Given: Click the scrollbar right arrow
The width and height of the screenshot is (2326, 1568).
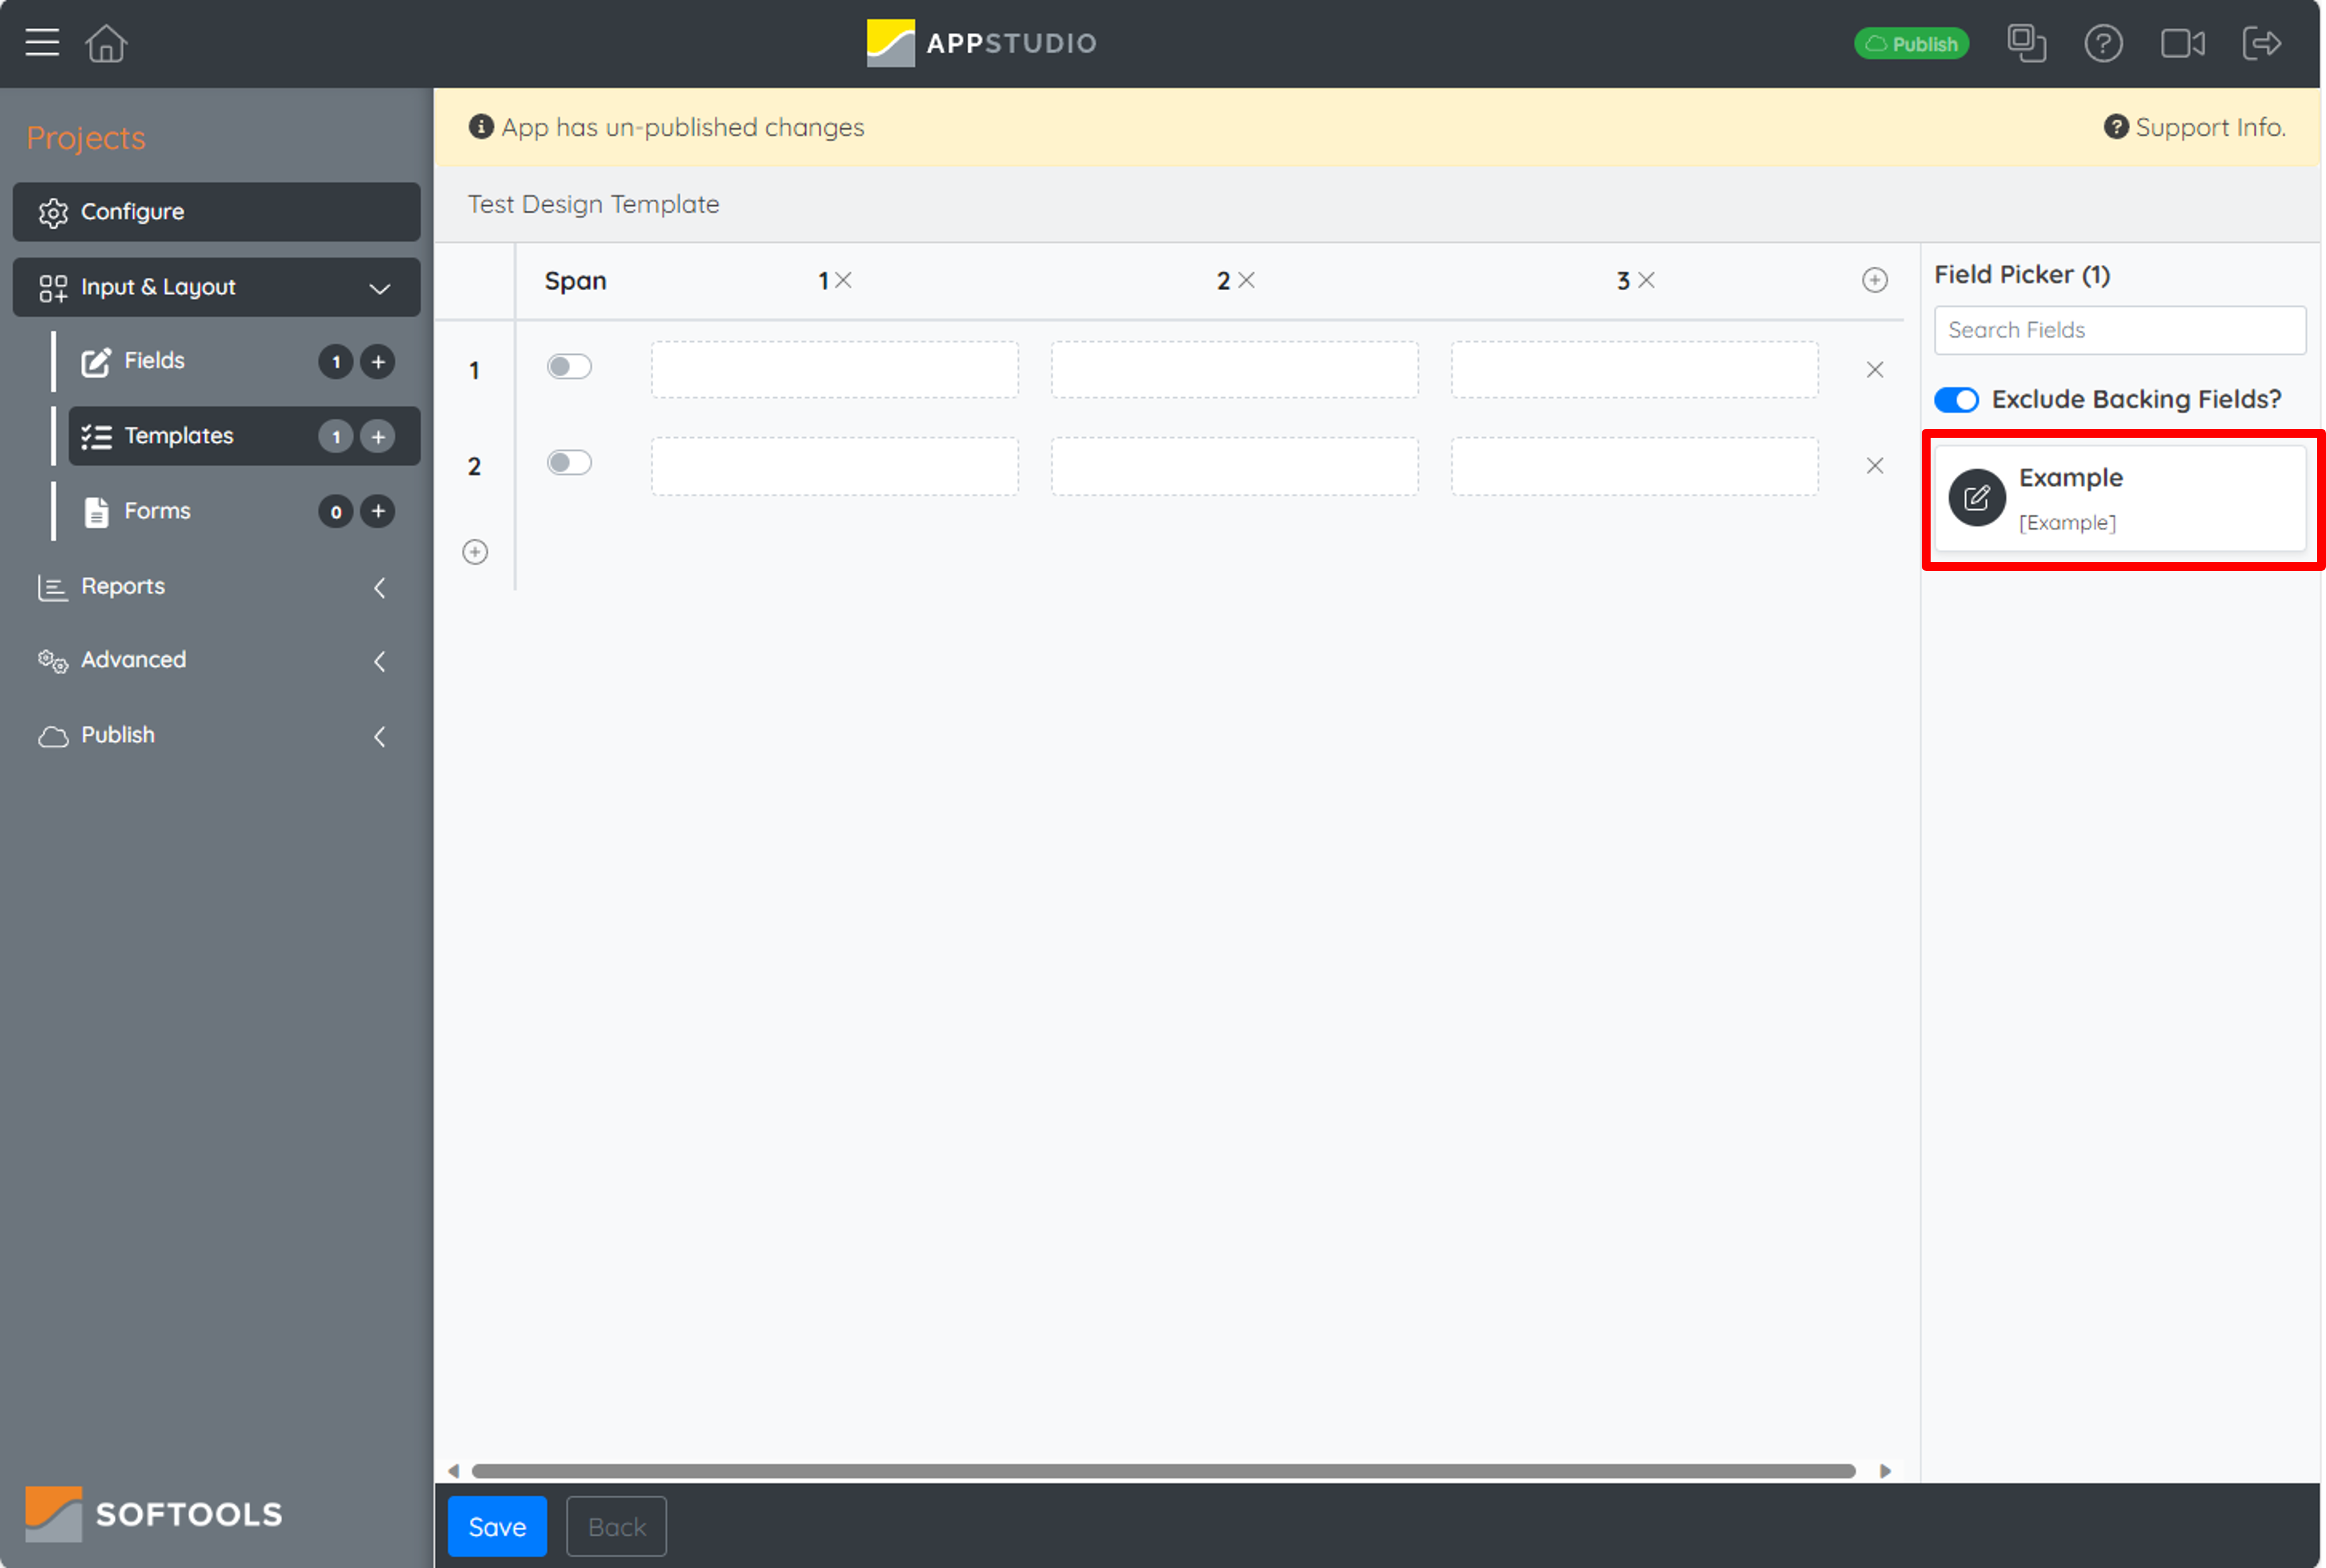Looking at the screenshot, I should click(1885, 1470).
